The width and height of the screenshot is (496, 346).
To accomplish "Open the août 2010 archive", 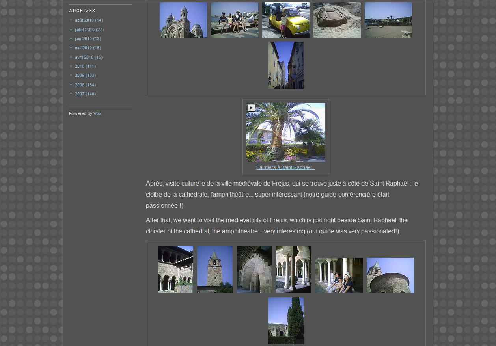I will point(84,20).
